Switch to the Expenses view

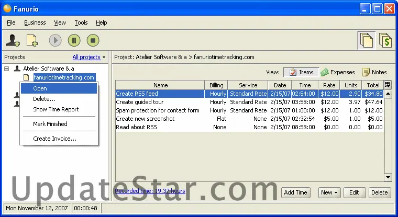click(x=338, y=72)
